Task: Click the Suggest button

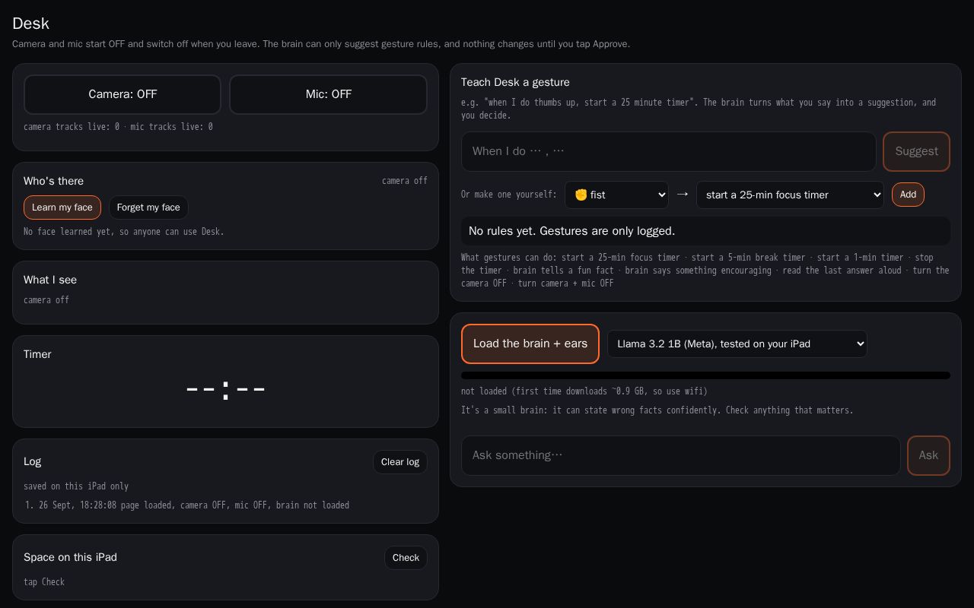Action: [916, 151]
